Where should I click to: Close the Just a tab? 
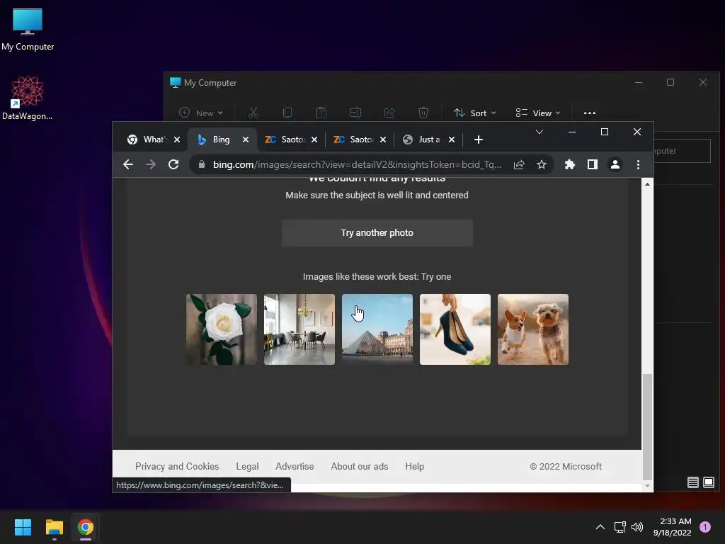(452, 140)
